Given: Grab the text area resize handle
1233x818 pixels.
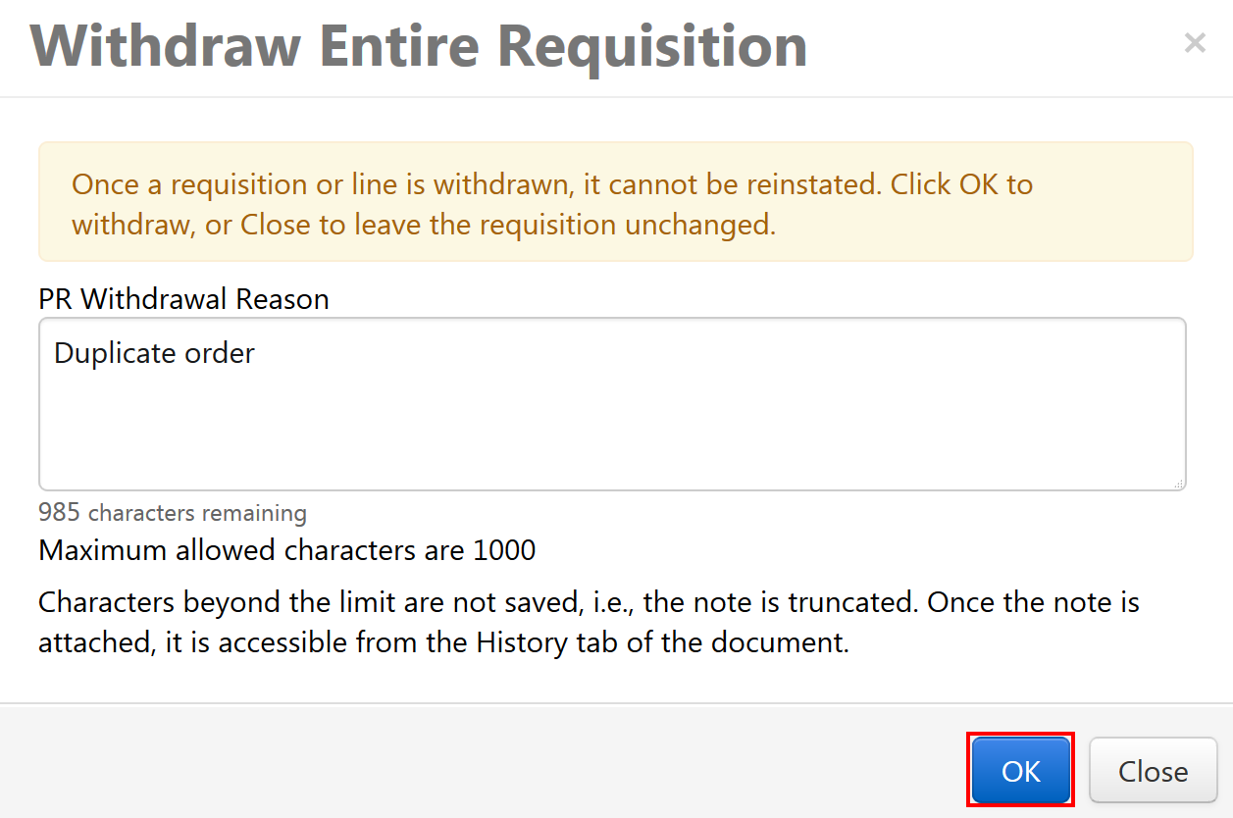Looking at the screenshot, I should (x=1178, y=483).
